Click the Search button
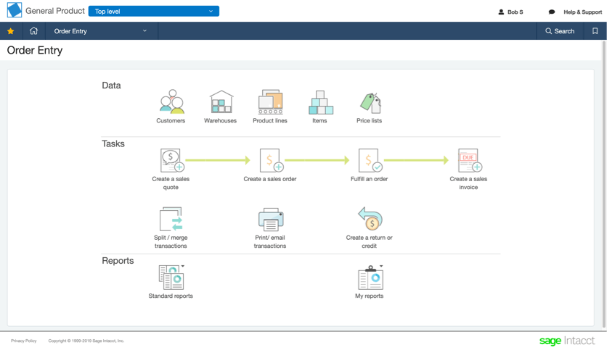Image resolution: width=607 pixels, height=350 pixels. pos(560,31)
